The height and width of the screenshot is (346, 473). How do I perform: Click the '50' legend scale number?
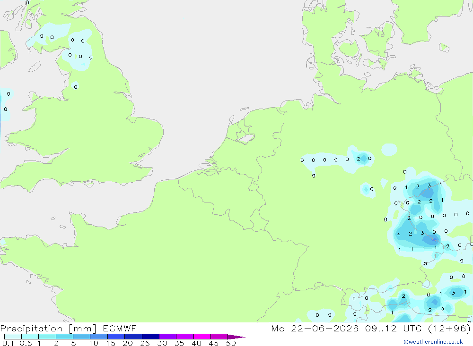click(231, 343)
